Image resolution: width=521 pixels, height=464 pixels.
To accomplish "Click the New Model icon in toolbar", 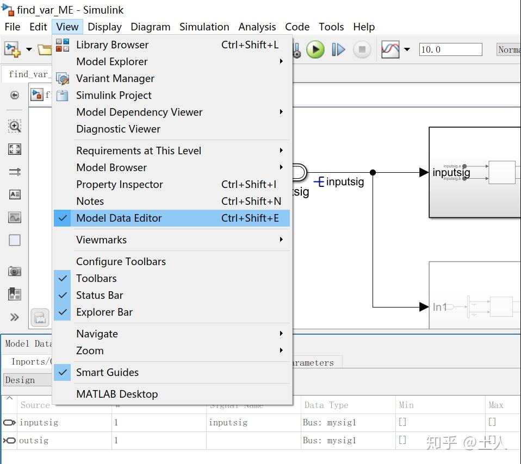I will click(x=13, y=50).
